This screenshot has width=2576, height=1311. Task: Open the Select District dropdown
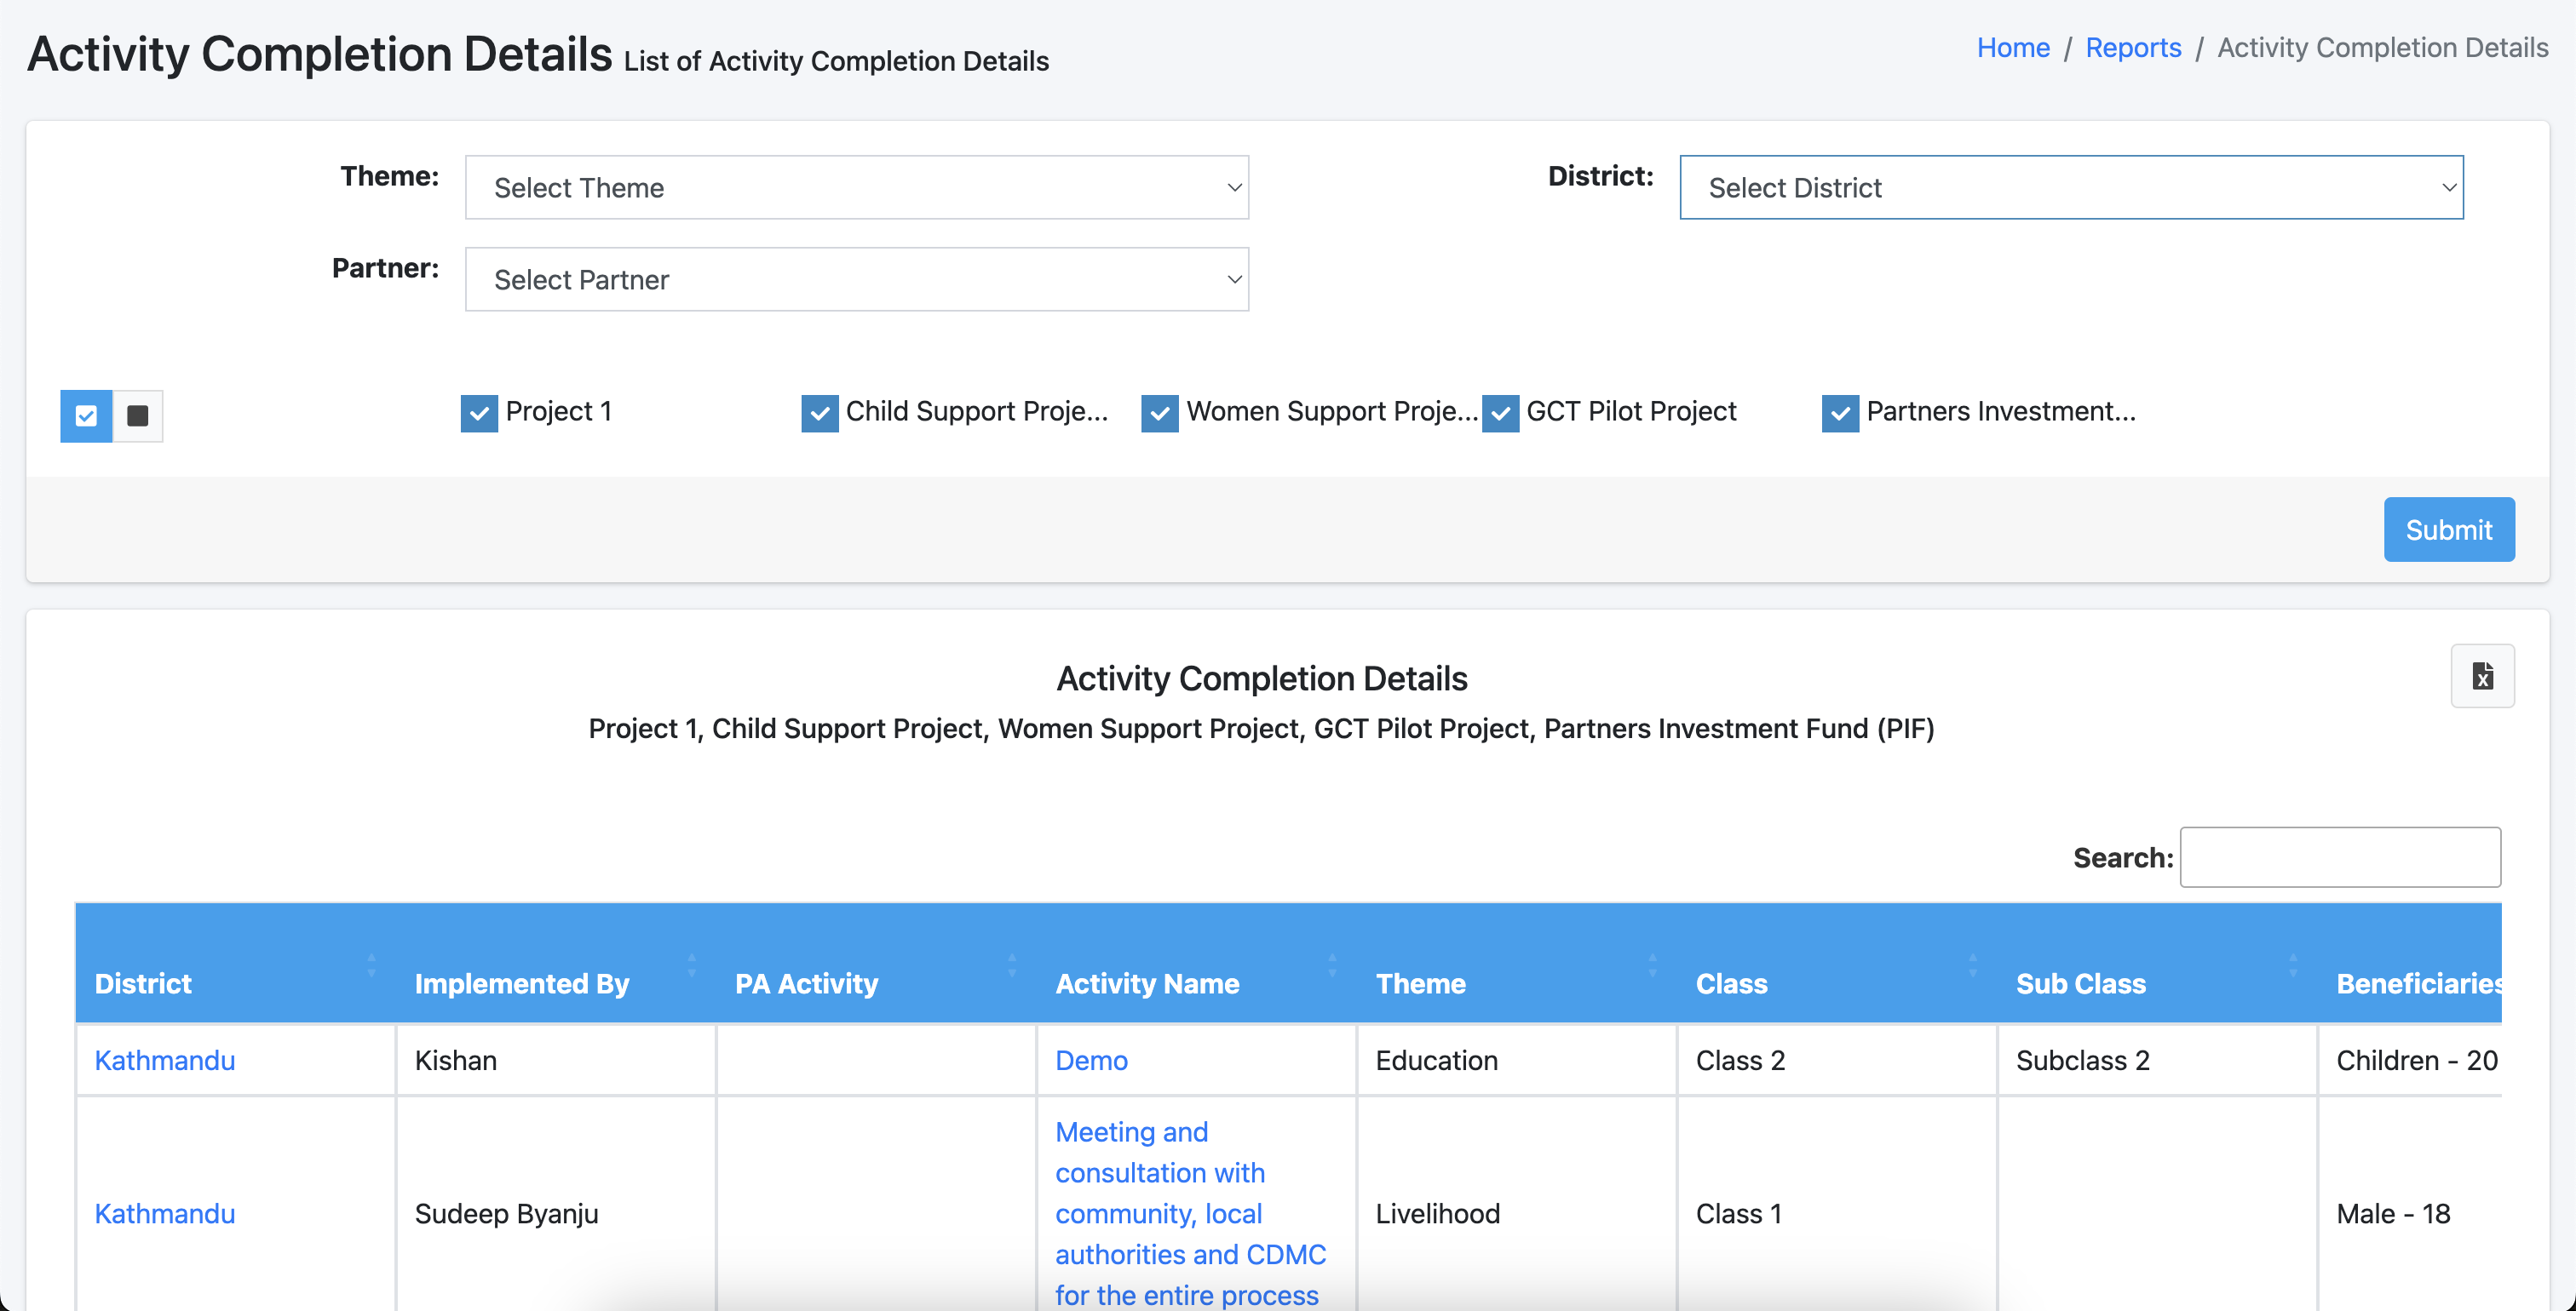click(x=2071, y=186)
